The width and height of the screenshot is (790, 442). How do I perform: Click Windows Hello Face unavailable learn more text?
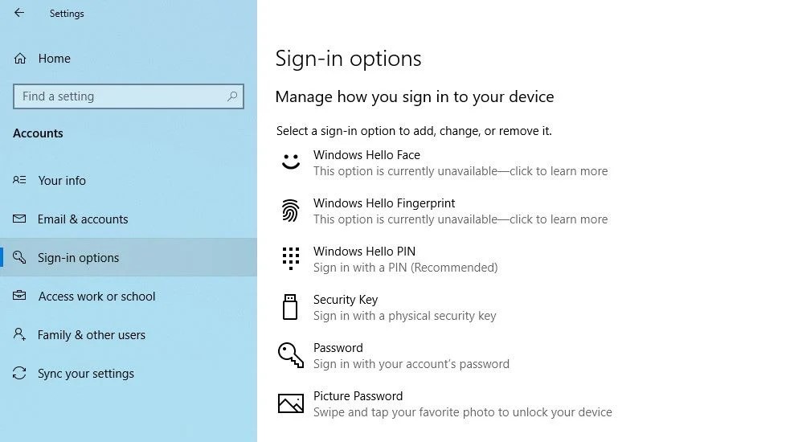click(x=460, y=171)
